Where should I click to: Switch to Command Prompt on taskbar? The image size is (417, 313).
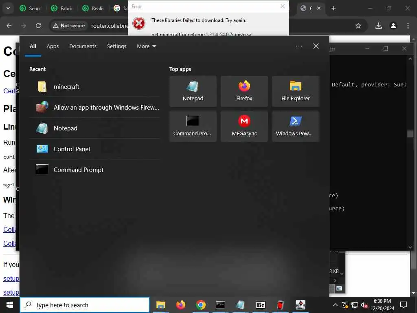coord(220,305)
